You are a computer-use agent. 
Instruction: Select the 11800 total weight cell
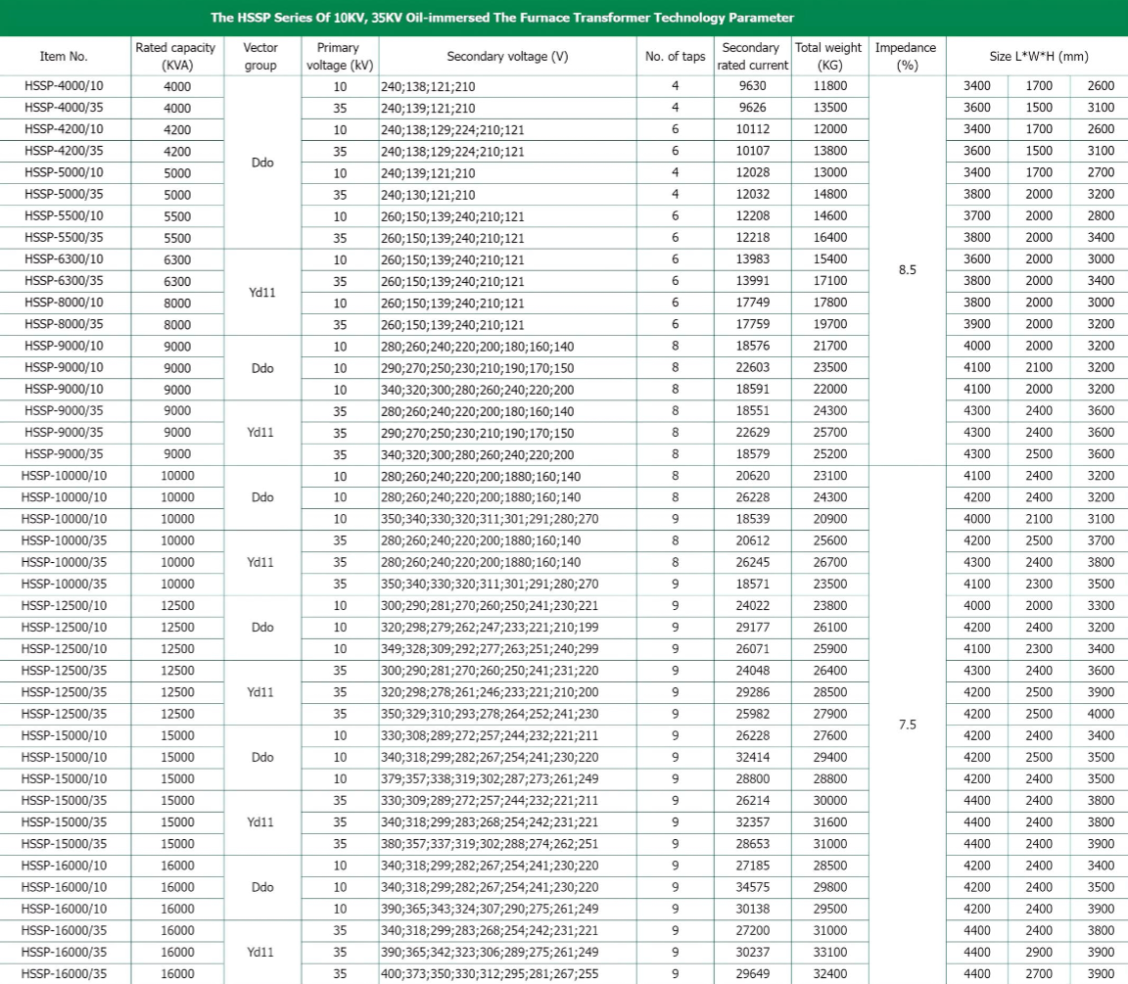tap(828, 86)
